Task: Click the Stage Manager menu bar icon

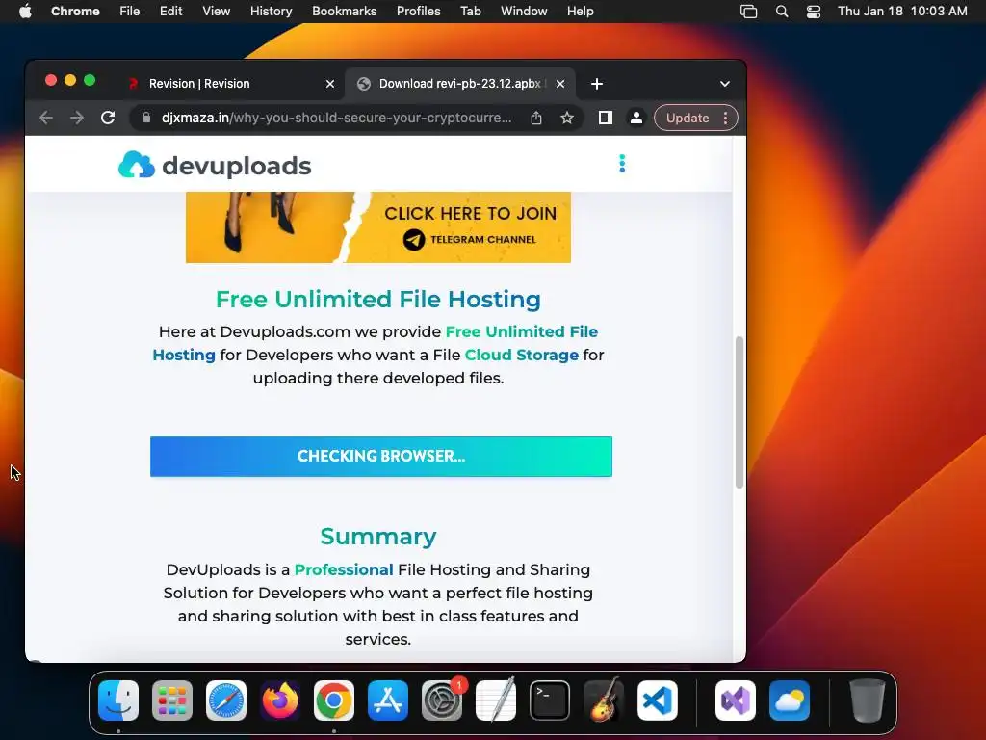Action: pyautogui.click(x=748, y=11)
